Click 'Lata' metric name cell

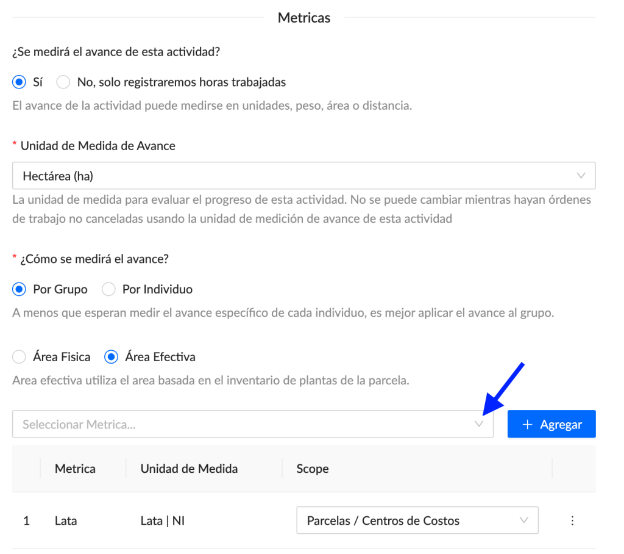pos(66,521)
